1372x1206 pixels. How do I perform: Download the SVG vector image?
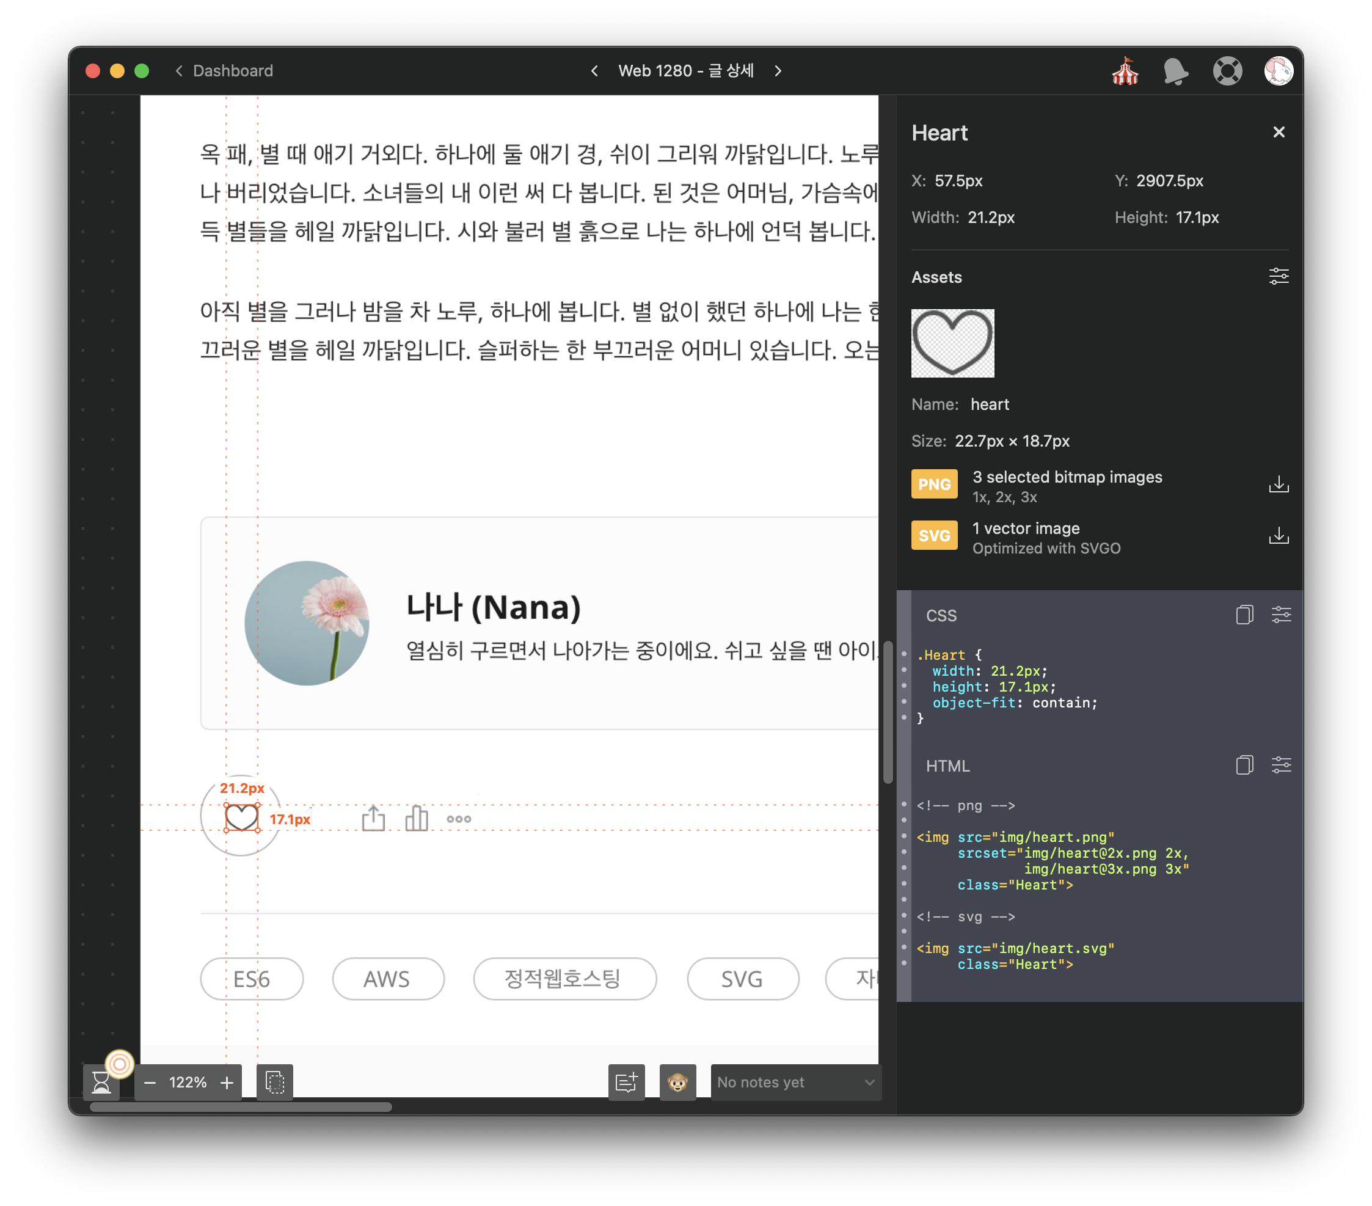pos(1278,536)
